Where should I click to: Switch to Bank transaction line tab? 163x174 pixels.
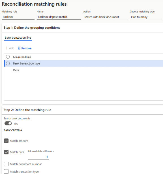[18, 38]
